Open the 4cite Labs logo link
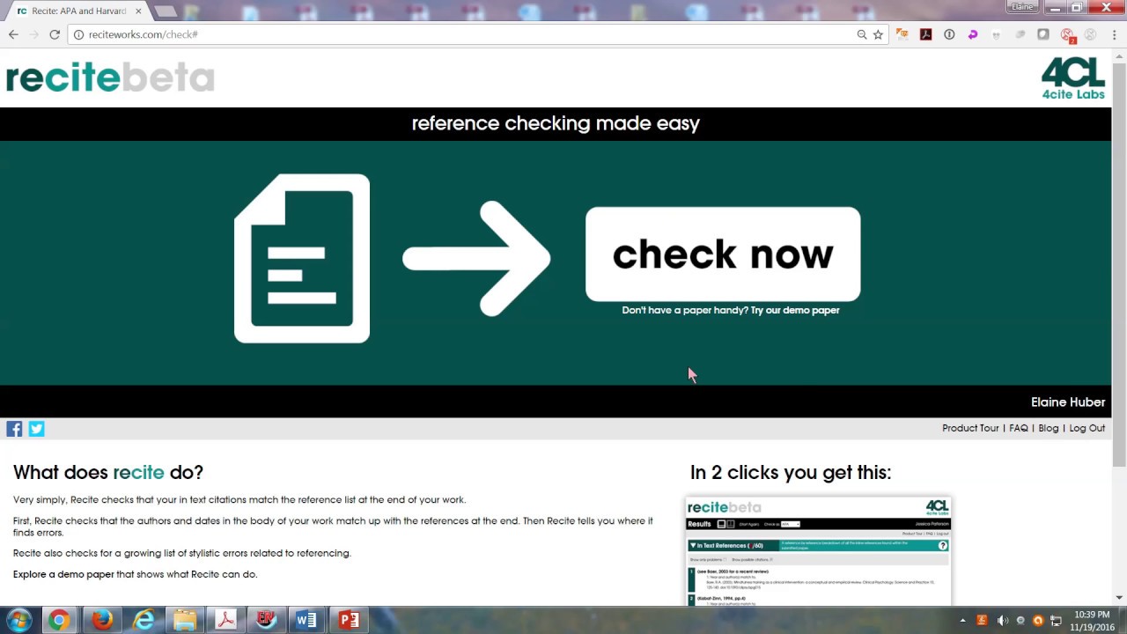 [1072, 79]
